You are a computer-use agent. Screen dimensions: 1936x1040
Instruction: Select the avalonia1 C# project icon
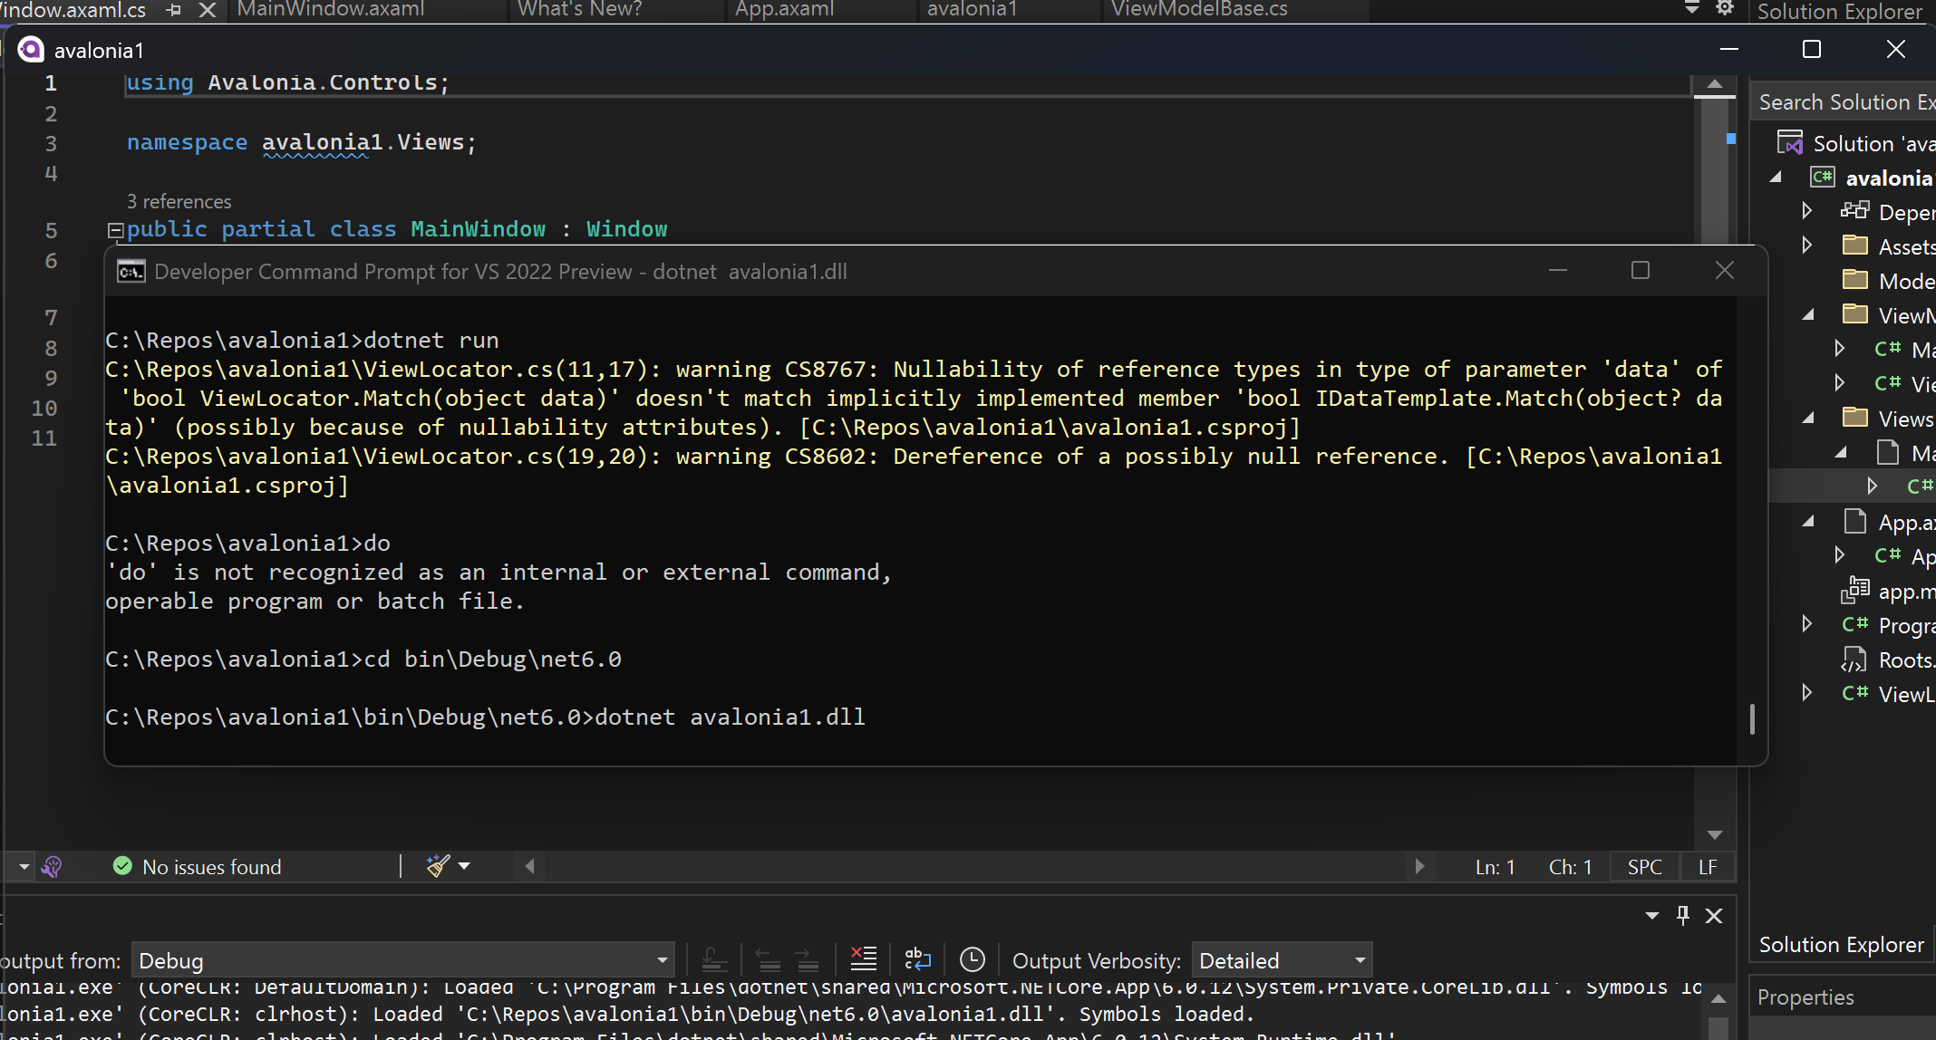(1823, 178)
